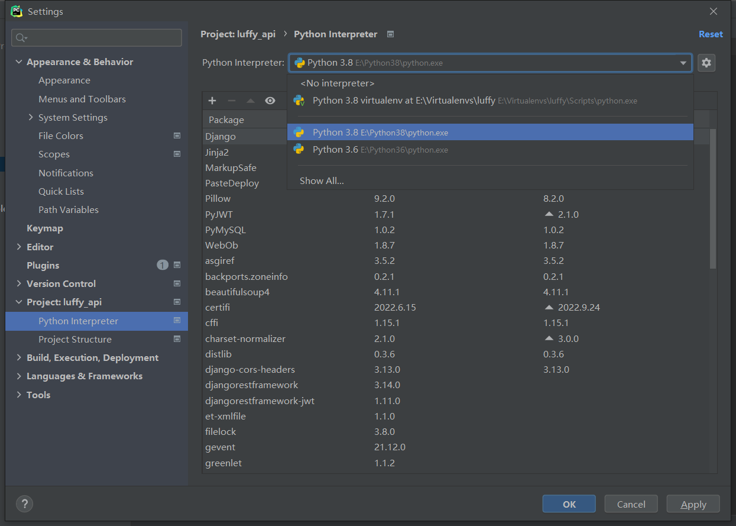Click the help question mark icon
This screenshot has height=526, width=736.
coord(24,504)
